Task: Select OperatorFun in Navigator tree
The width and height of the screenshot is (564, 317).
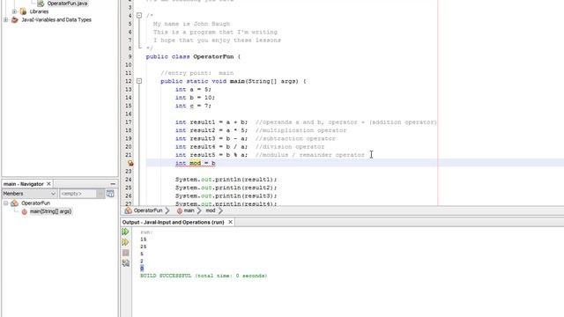Action: 35,203
